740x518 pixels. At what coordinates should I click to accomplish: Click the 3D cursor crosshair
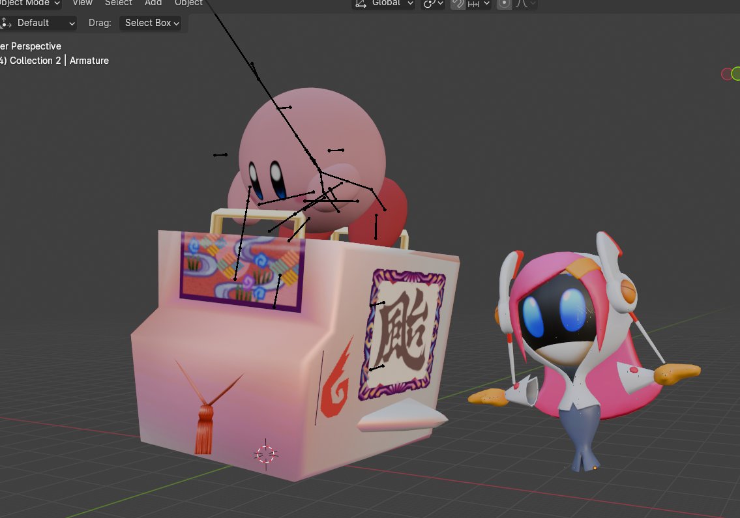tap(265, 454)
